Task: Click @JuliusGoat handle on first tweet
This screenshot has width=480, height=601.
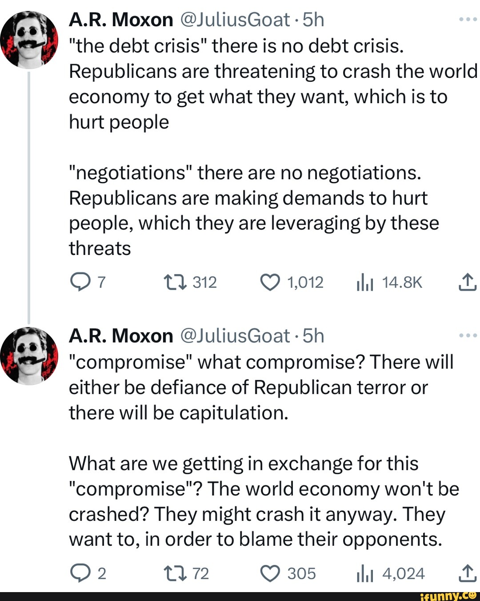Action: (x=235, y=20)
